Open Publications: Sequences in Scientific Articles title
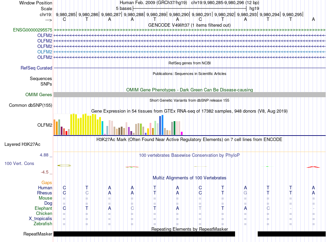The height and width of the screenshot is (242, 326). 189,74
